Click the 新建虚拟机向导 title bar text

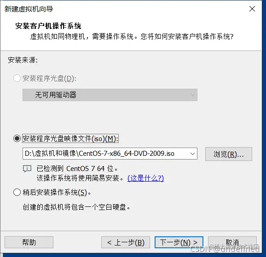pos(29,9)
